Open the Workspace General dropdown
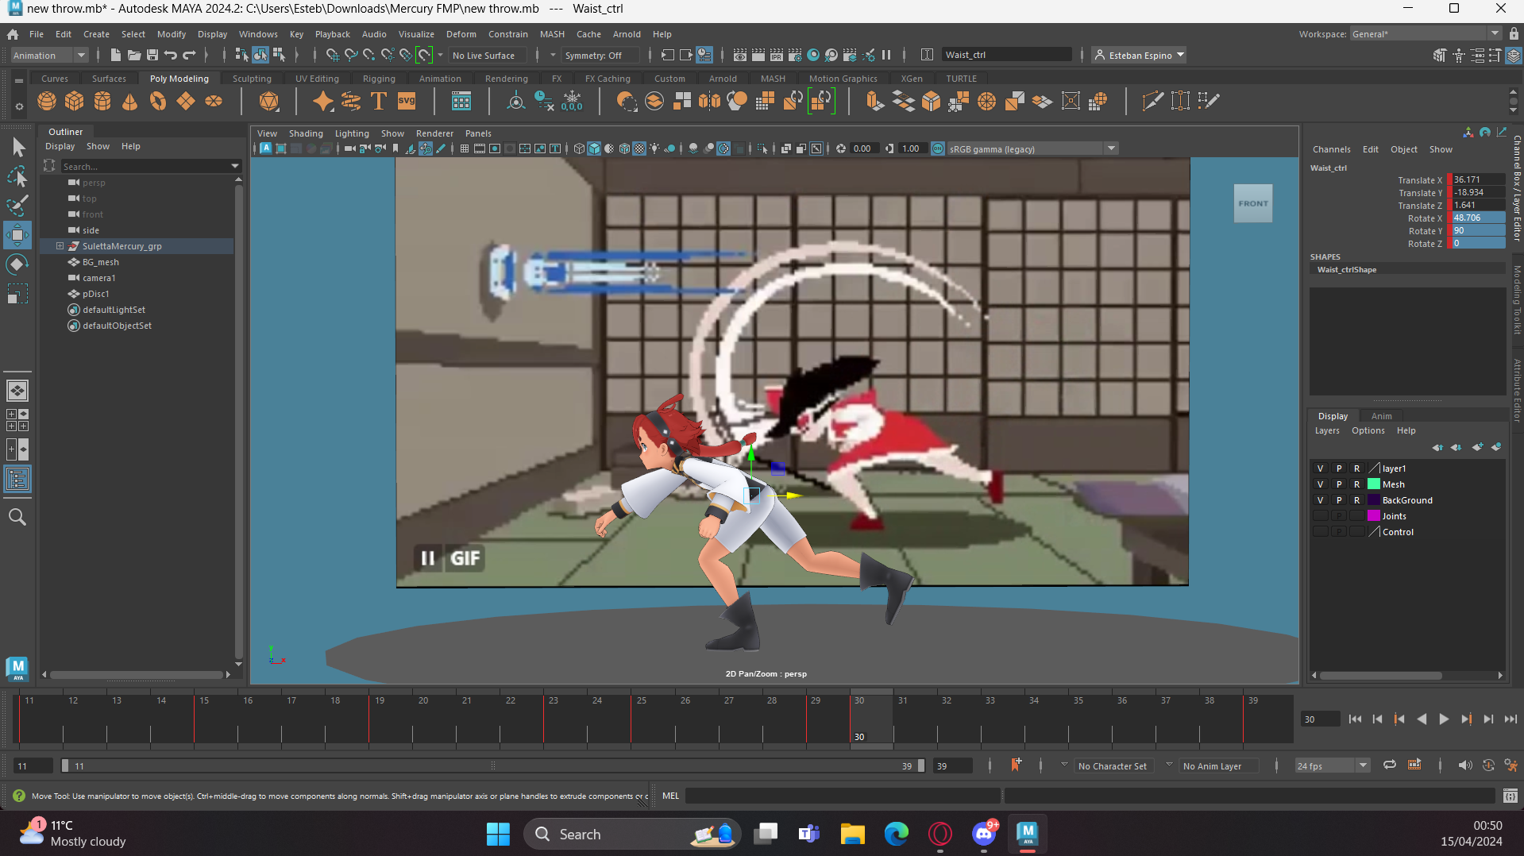This screenshot has height=856, width=1524. pos(1426,34)
